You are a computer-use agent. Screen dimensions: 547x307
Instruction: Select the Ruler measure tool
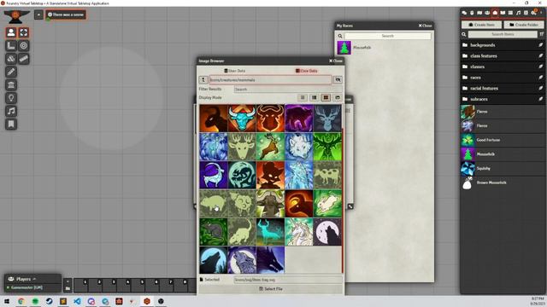(24, 59)
